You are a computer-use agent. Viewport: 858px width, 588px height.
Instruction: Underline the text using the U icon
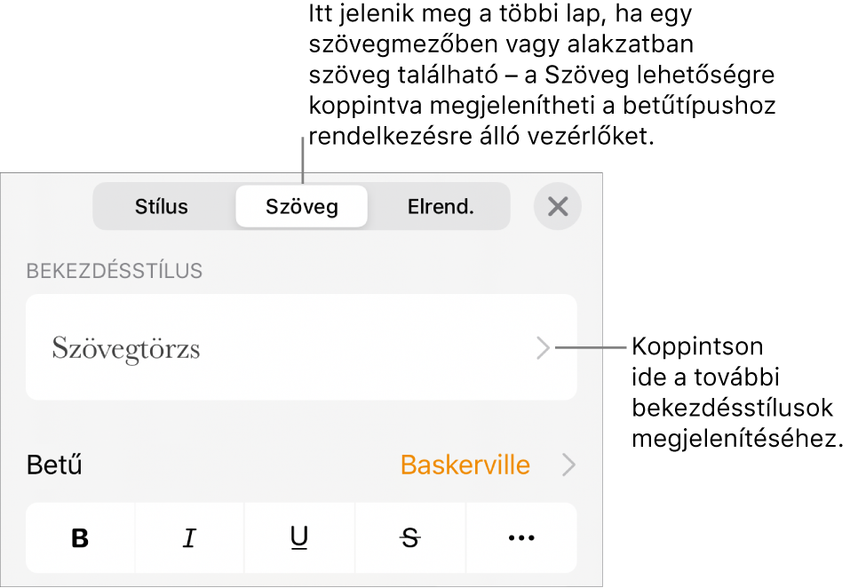click(x=299, y=537)
